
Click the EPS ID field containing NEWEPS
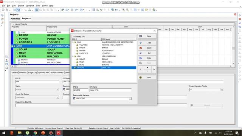click(81, 90)
